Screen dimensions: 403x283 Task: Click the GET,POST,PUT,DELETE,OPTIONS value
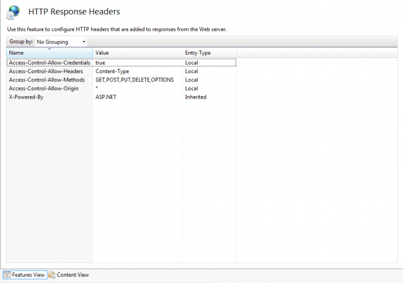(x=135, y=80)
